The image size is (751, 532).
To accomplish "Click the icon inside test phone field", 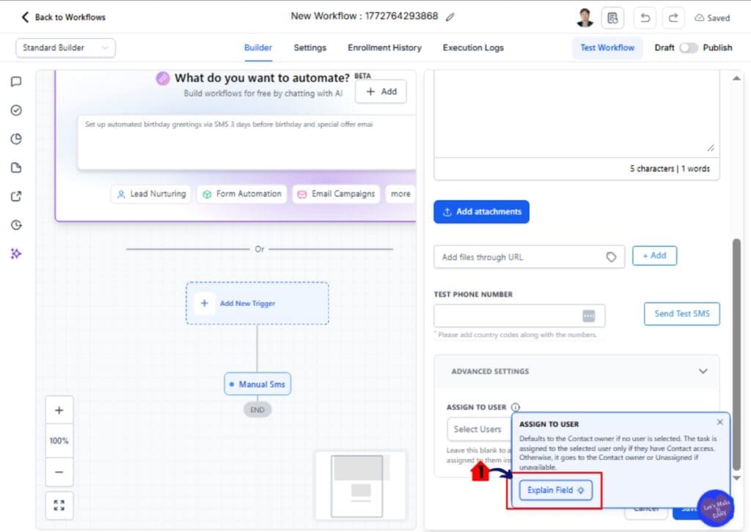I will pos(589,316).
